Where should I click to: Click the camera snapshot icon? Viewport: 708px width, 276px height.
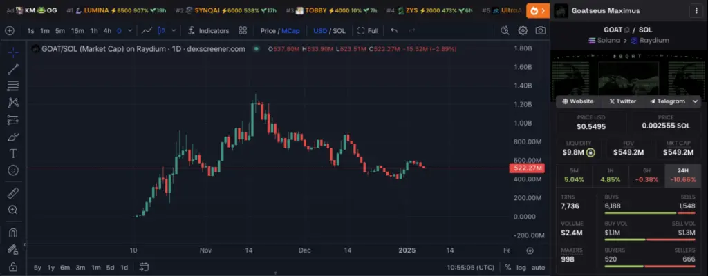click(540, 31)
